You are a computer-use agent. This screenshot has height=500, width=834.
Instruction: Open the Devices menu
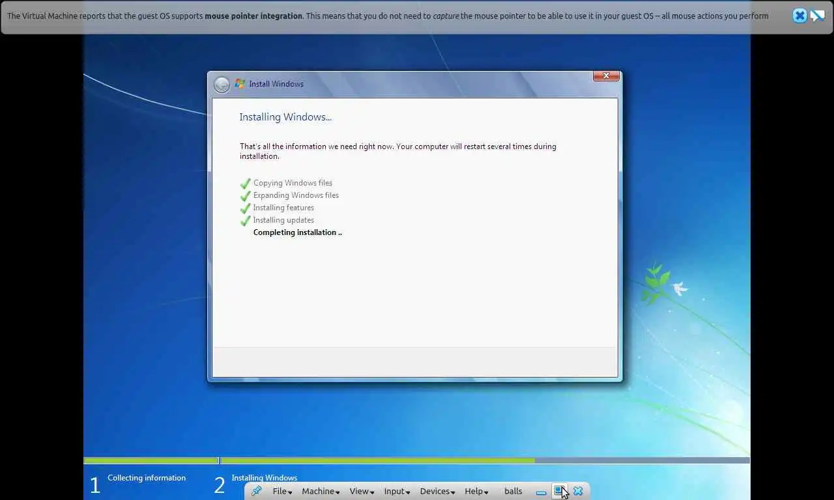(437, 492)
